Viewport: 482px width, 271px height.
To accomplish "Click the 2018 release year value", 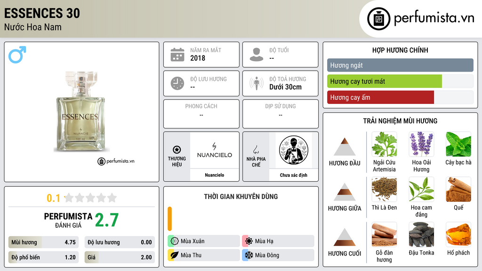I will [x=198, y=58].
